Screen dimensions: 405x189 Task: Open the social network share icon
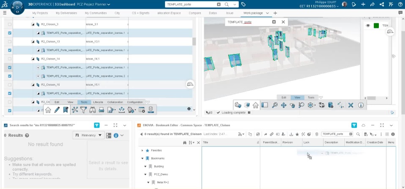coord(382,4)
